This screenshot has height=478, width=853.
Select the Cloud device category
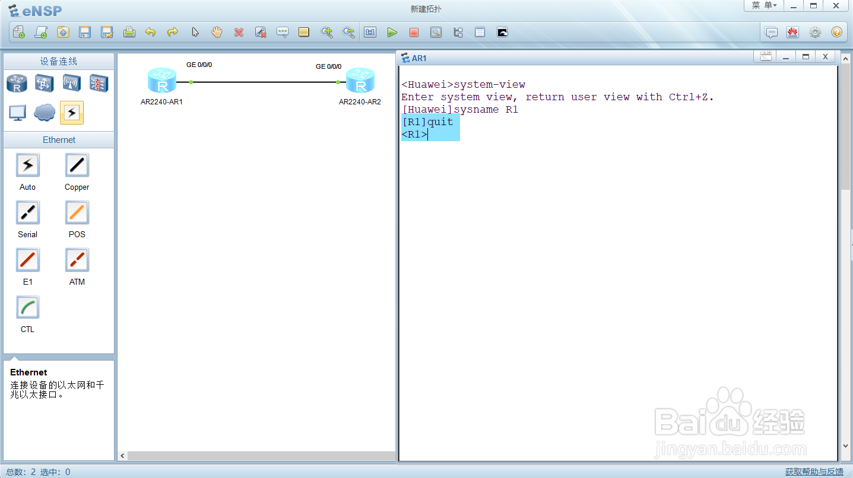pos(45,113)
